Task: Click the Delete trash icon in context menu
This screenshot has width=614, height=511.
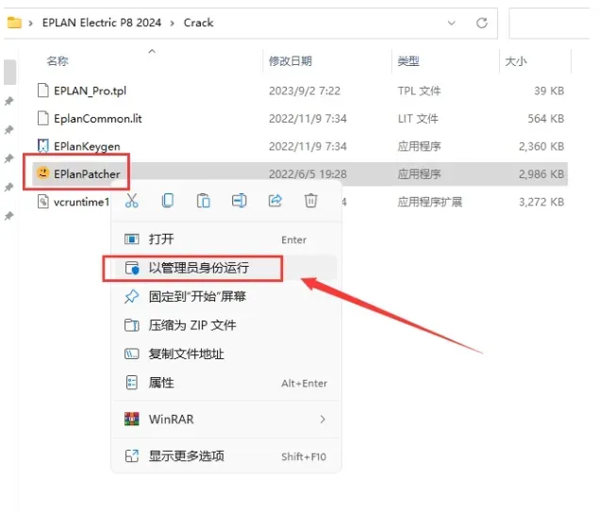Action: point(310,201)
